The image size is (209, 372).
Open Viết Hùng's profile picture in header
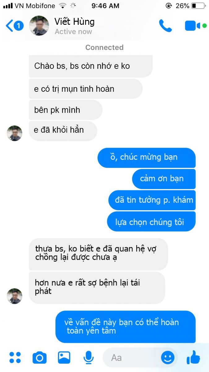(39, 26)
